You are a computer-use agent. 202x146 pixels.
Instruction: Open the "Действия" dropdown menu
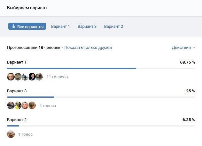click(x=181, y=48)
